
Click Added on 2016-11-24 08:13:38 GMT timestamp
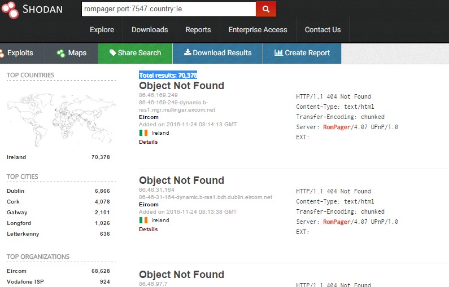188,212
